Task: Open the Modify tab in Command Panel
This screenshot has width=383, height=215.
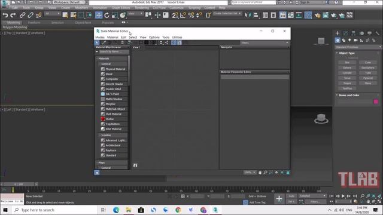Action: [x=345, y=33]
